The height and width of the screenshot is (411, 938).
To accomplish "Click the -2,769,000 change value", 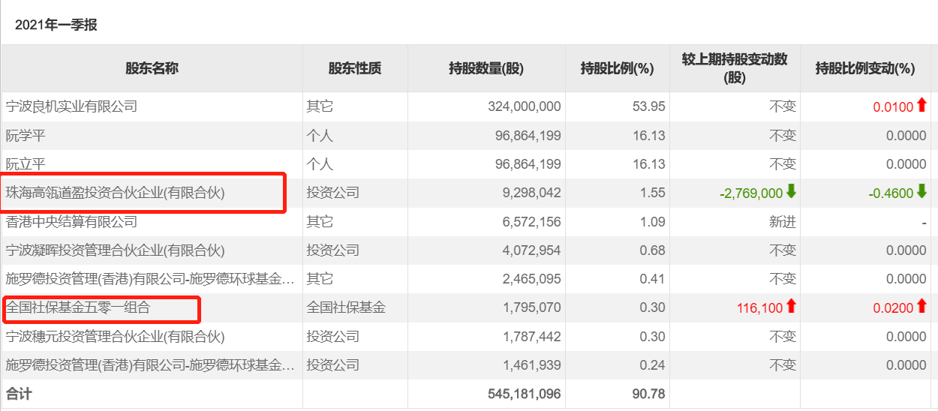I will [x=751, y=193].
